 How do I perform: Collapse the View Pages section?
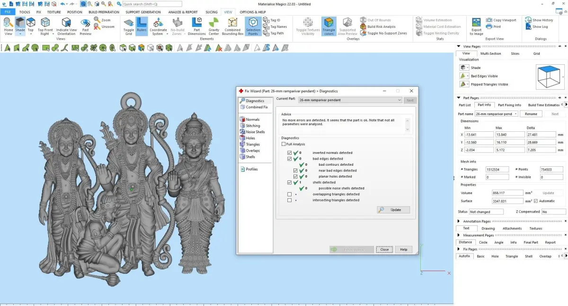coord(460,47)
